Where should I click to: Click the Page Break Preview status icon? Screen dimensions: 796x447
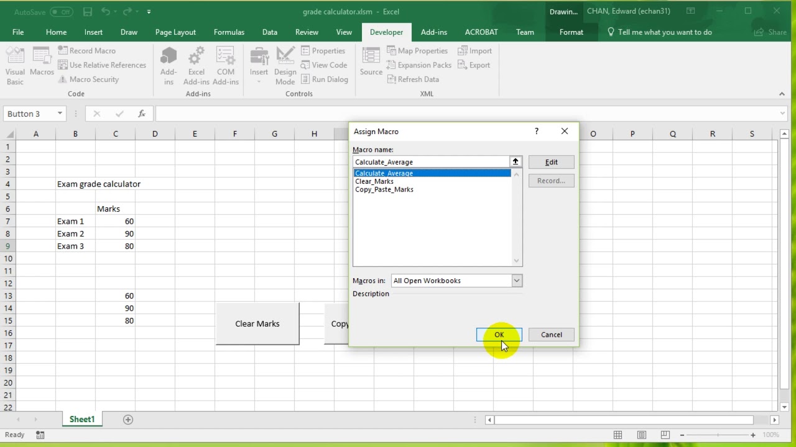coord(665,435)
